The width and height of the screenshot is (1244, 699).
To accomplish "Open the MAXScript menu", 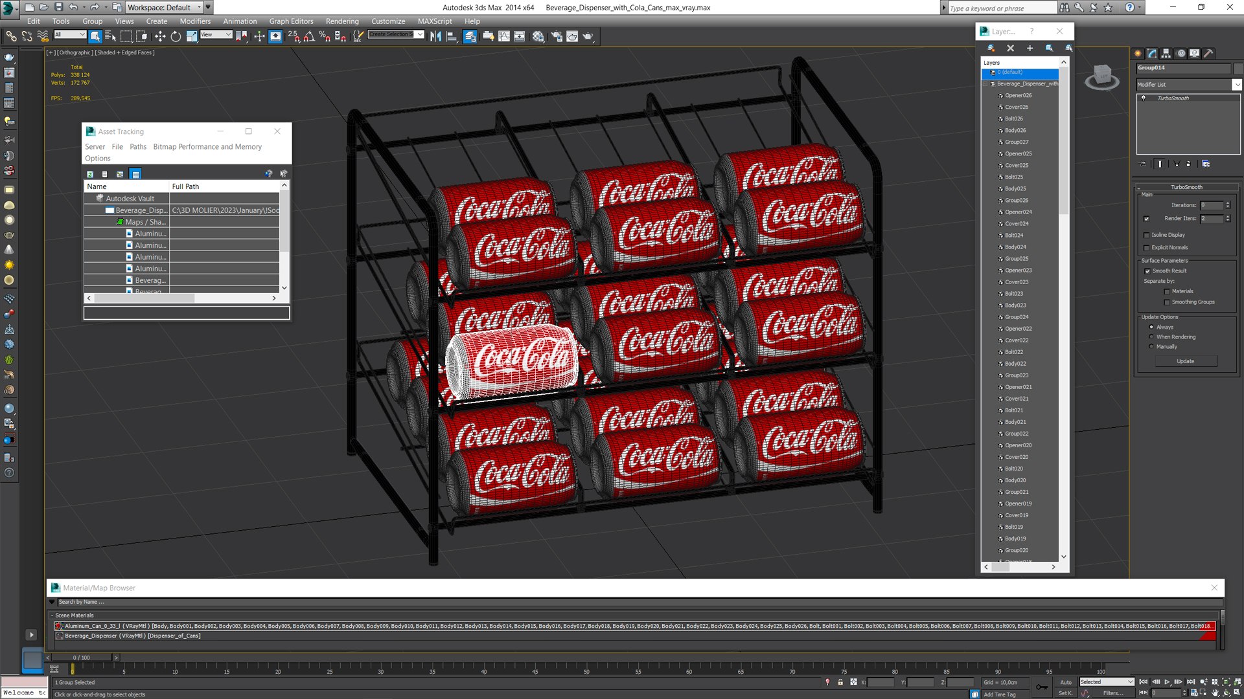I will coord(435,21).
